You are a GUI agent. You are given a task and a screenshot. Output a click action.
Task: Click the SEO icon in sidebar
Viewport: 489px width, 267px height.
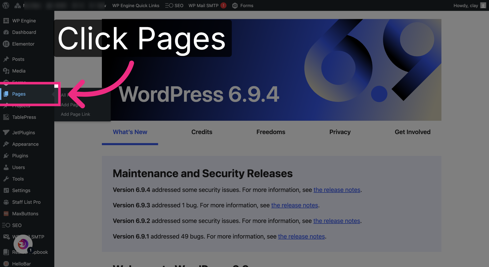tap(6, 225)
